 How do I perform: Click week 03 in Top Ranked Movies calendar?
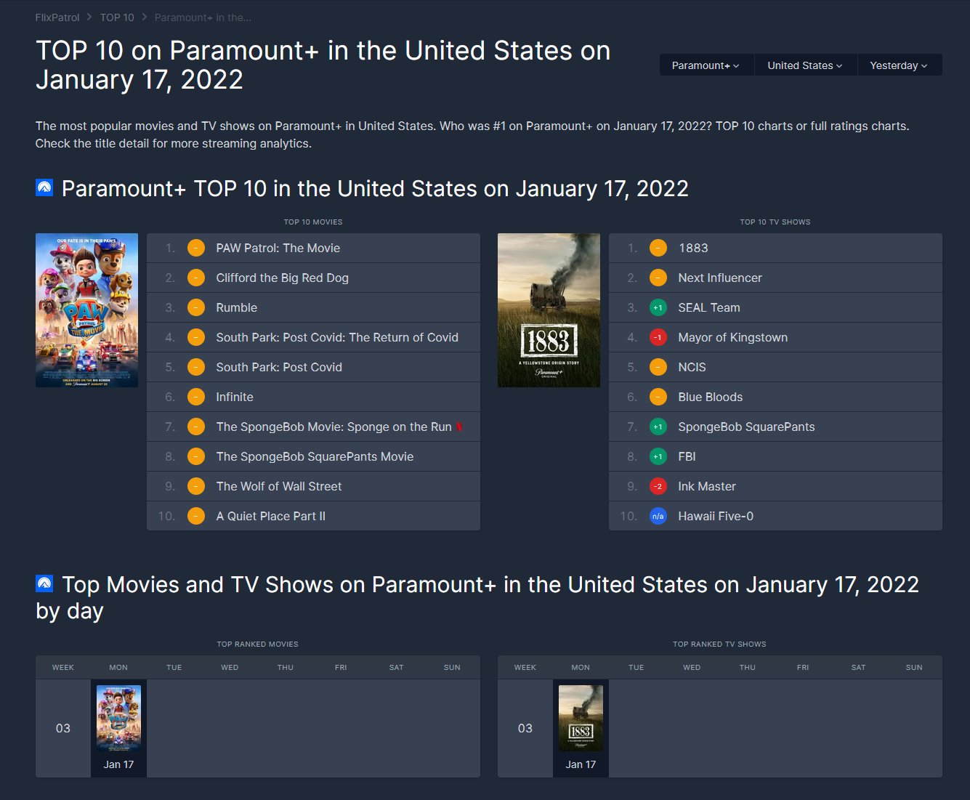(x=63, y=728)
